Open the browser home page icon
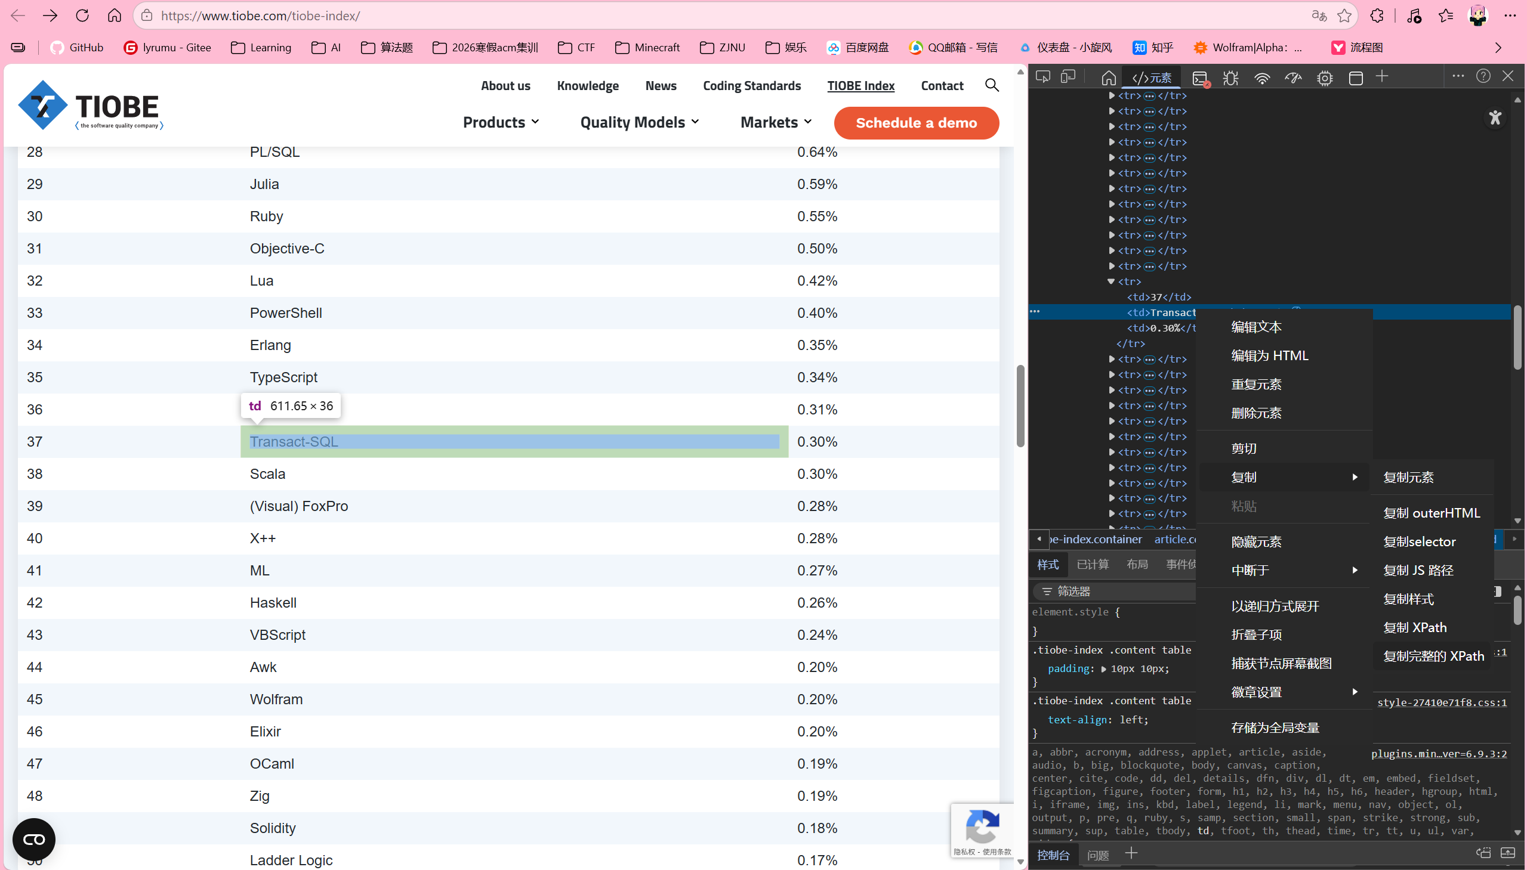 point(114,16)
